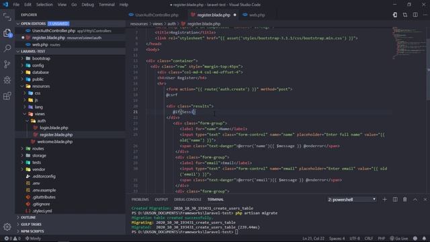Click the Go Live status bar button
The width and height of the screenshot is (430, 242).
pyautogui.click(x=399, y=239)
